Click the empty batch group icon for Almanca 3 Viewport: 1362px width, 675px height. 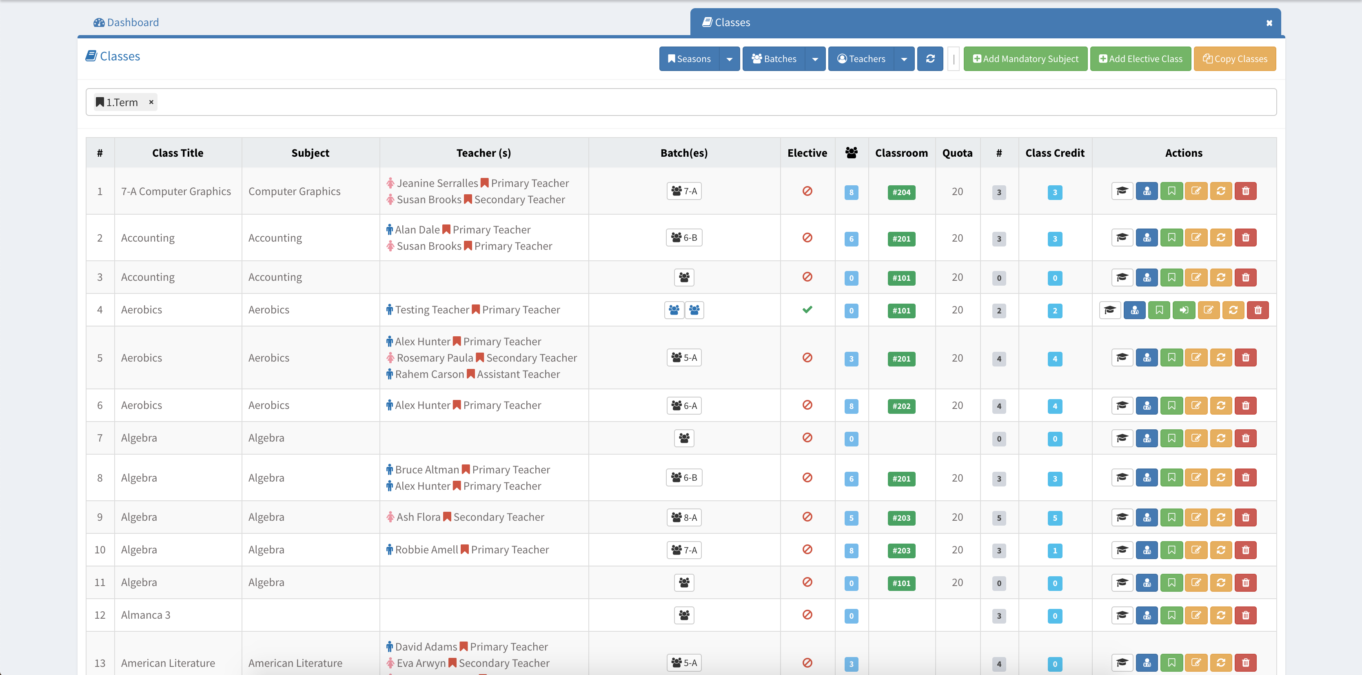[684, 615]
